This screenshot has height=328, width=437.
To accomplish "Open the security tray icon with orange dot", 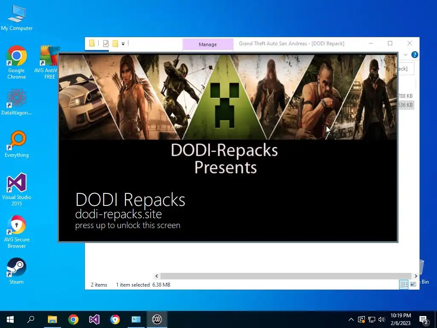I will point(361,319).
